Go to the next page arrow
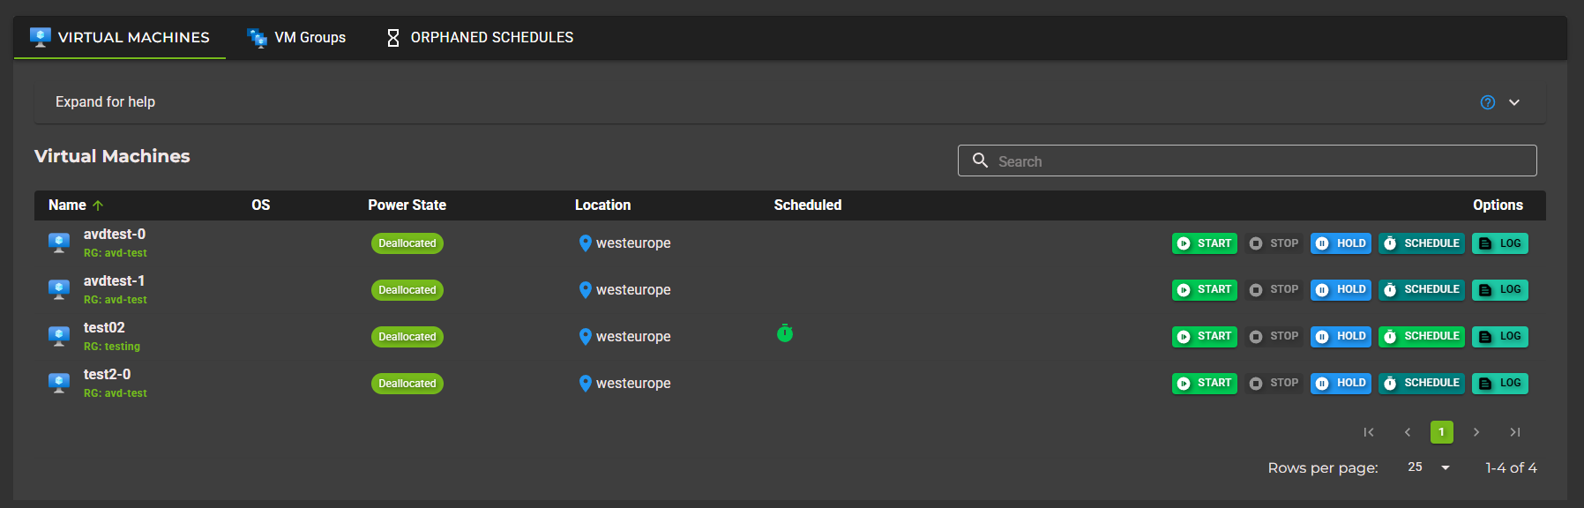Viewport: 1584px width, 508px height. pyautogui.click(x=1476, y=432)
